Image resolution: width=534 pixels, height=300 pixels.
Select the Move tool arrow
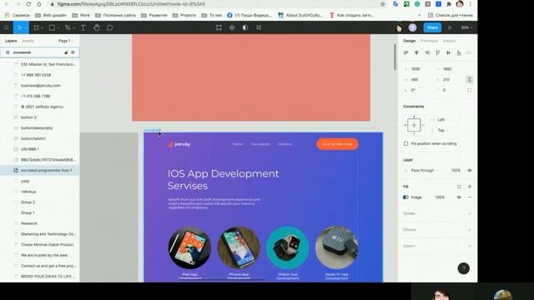[19, 27]
